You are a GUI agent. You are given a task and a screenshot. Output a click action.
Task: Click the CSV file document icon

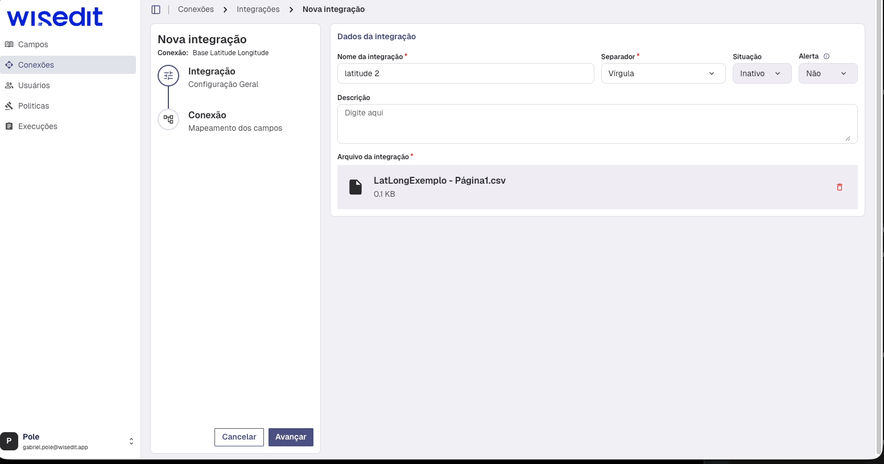(x=356, y=187)
